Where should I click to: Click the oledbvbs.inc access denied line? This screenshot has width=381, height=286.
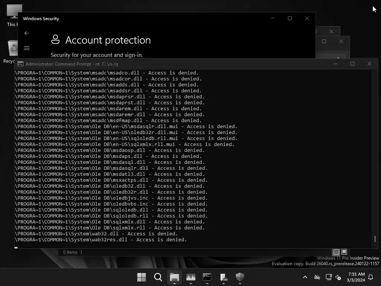111,204
